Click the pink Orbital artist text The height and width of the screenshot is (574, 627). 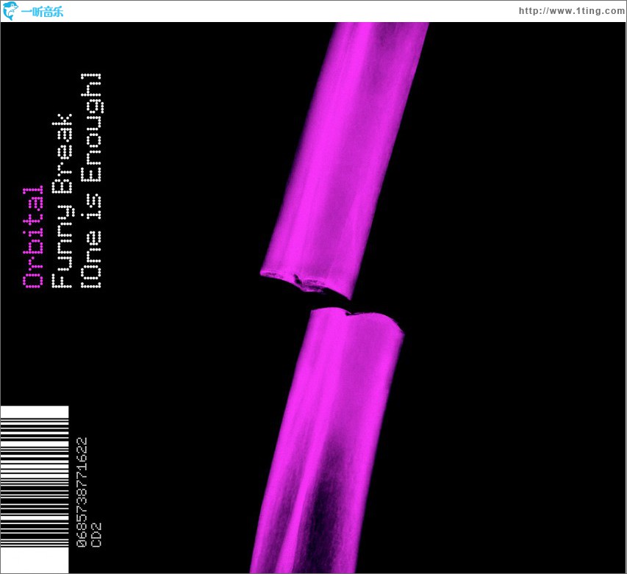33,237
